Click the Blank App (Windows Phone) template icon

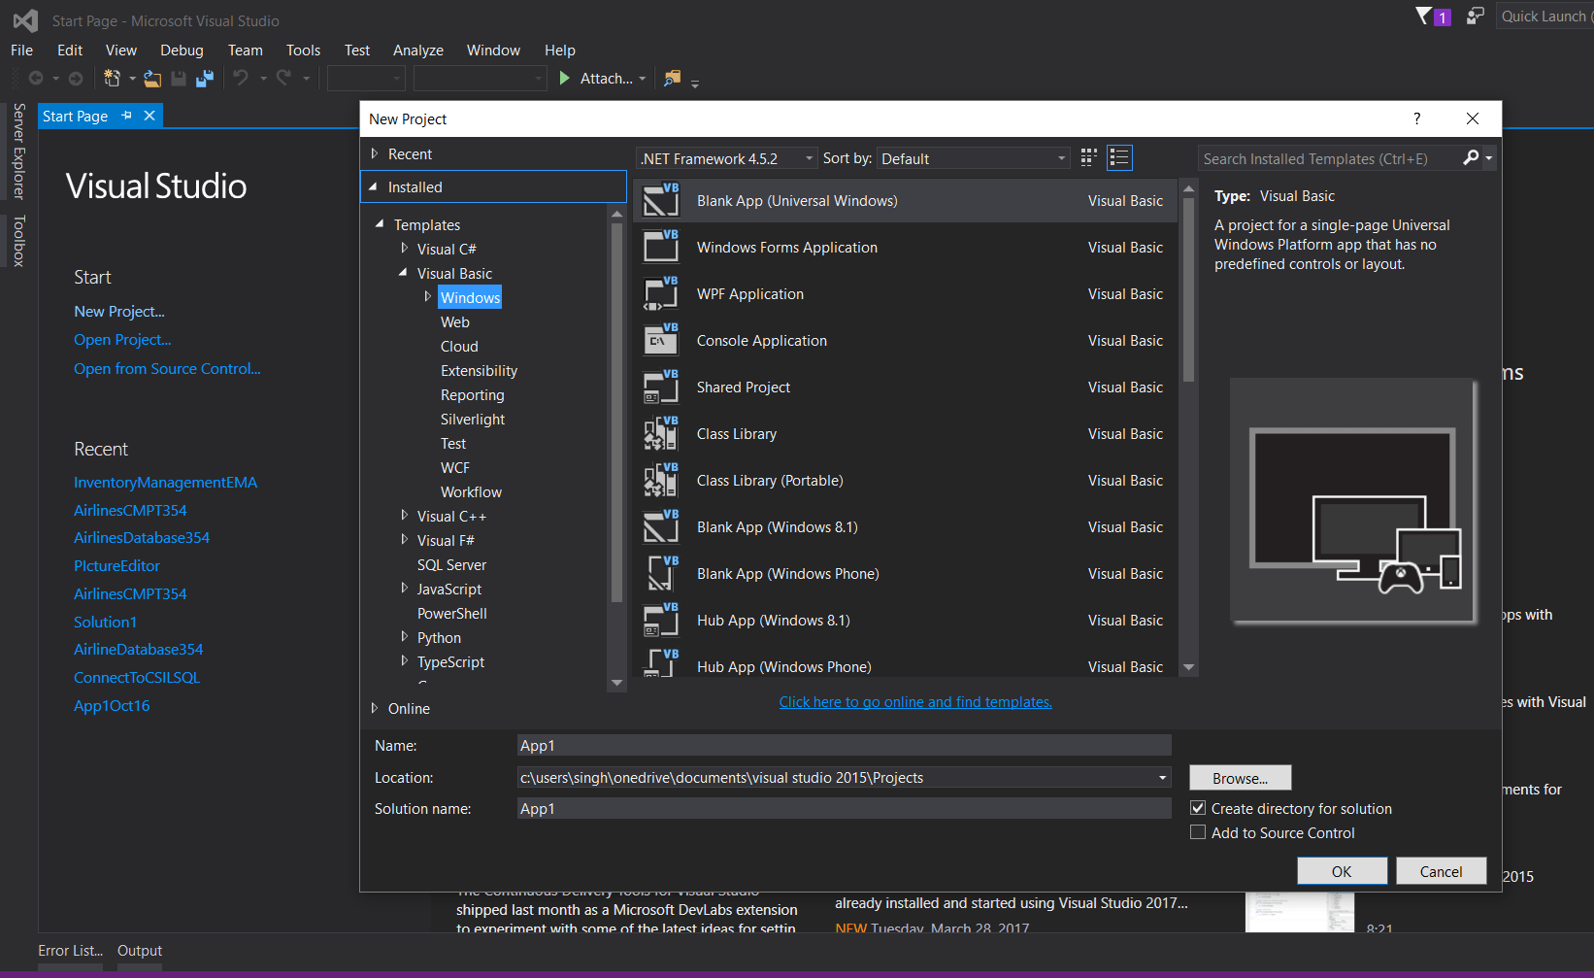tap(661, 573)
